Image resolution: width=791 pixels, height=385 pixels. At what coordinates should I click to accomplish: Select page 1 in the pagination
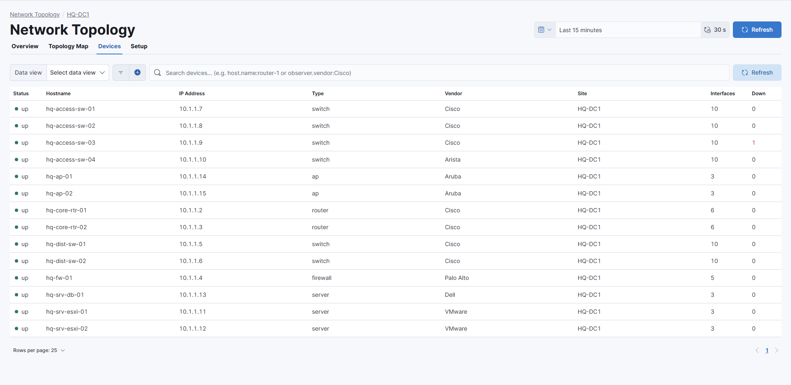(767, 350)
